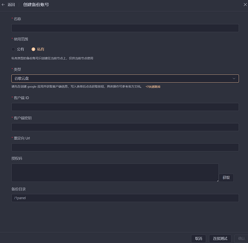Click the 获取 authorization code button
248x243 pixels.
point(226,178)
